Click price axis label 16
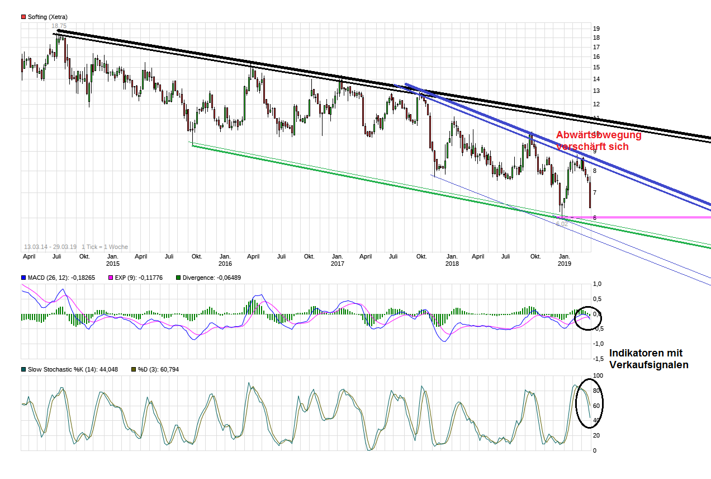The height and width of the screenshot is (479, 711). 597,57
